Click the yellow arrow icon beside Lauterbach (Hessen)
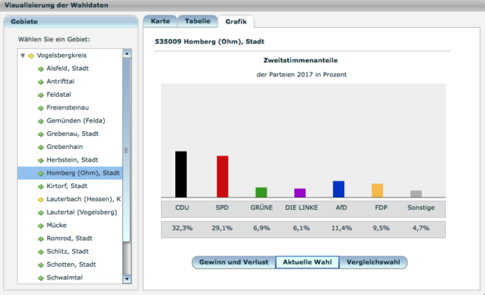 click(x=41, y=200)
